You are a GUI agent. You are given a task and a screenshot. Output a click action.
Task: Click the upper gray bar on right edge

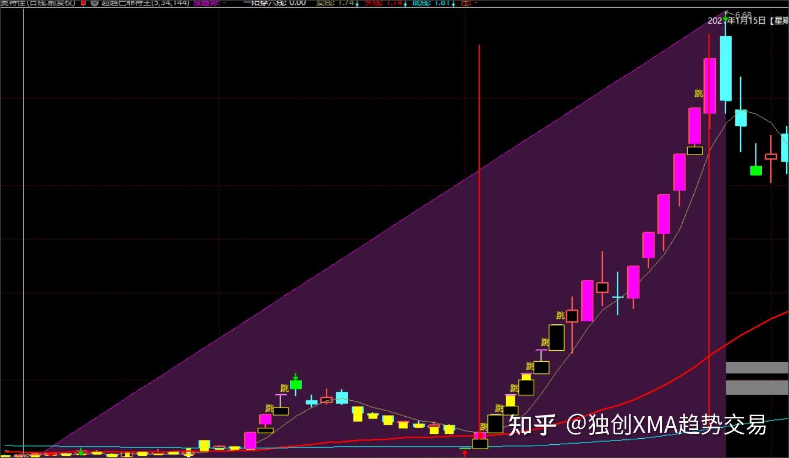click(x=757, y=368)
